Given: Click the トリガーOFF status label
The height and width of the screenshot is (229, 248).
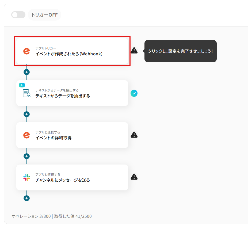Looking at the screenshot, I should coord(44,15).
